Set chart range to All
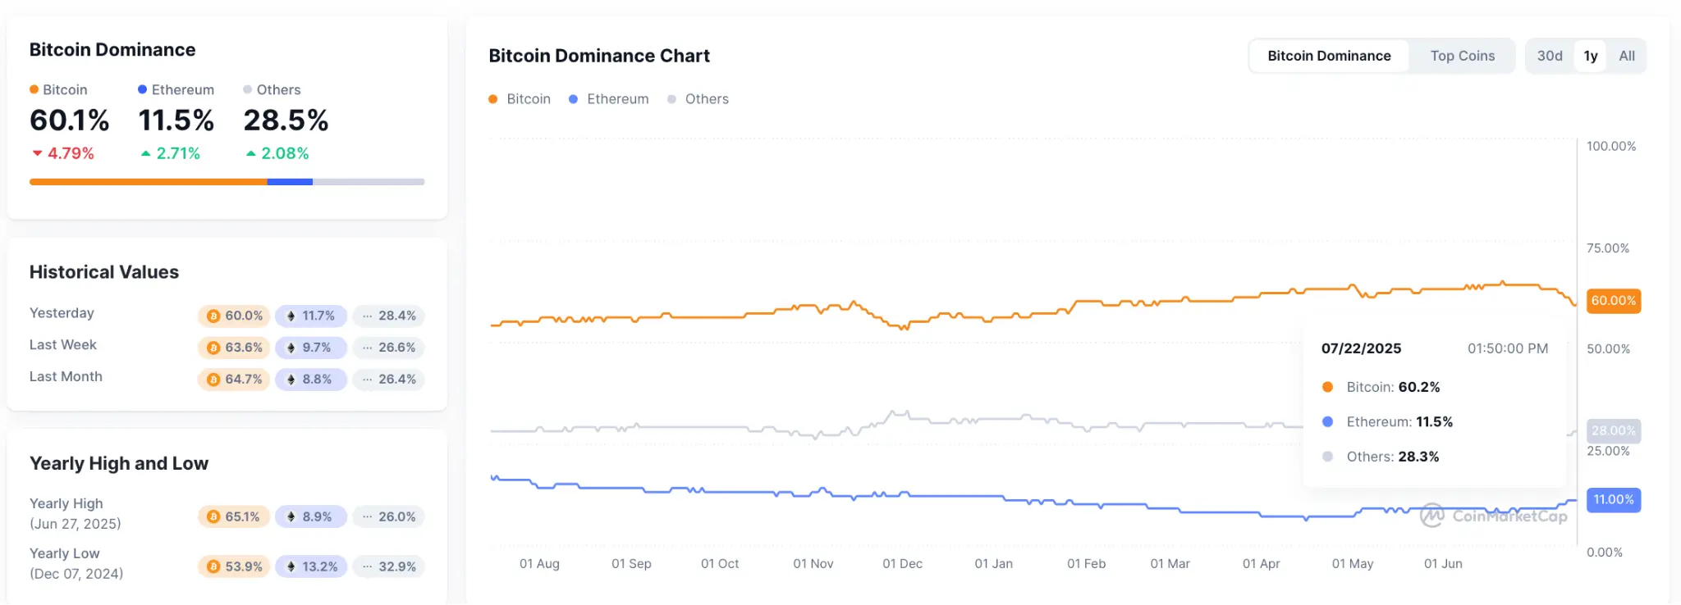This screenshot has width=1681, height=605. [1626, 56]
